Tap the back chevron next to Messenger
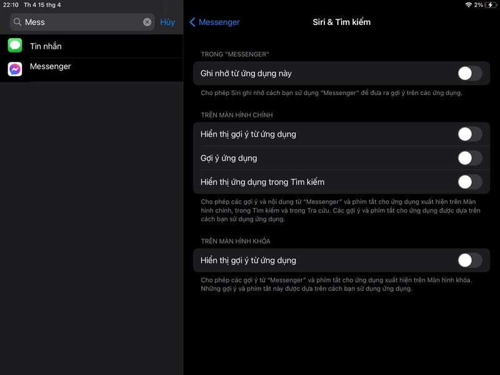 (192, 22)
